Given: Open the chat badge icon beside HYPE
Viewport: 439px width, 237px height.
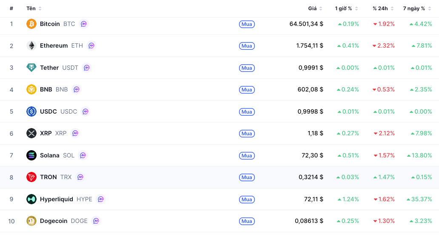Looking at the screenshot, I should pos(101,199).
